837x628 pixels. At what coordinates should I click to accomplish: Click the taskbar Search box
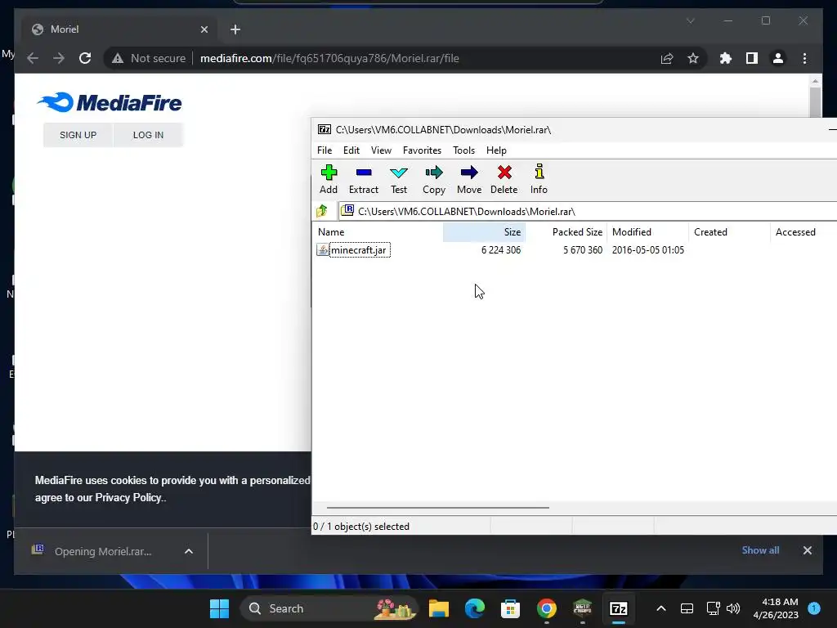click(x=328, y=608)
